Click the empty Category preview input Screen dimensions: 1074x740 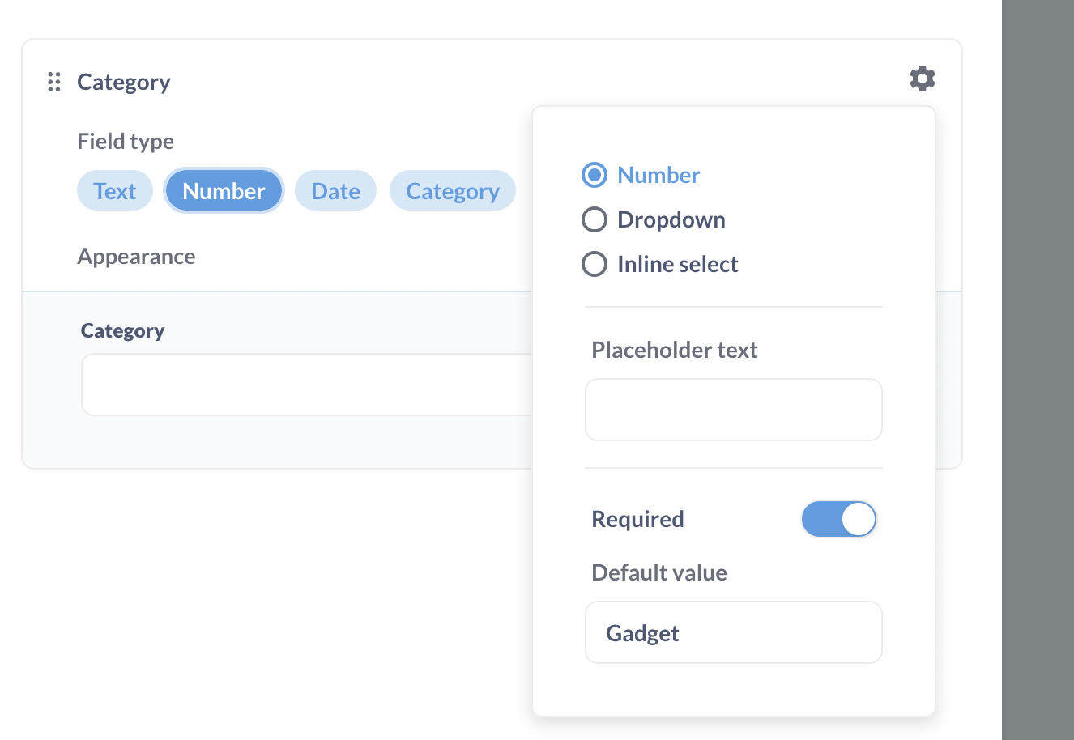pyautogui.click(x=308, y=385)
